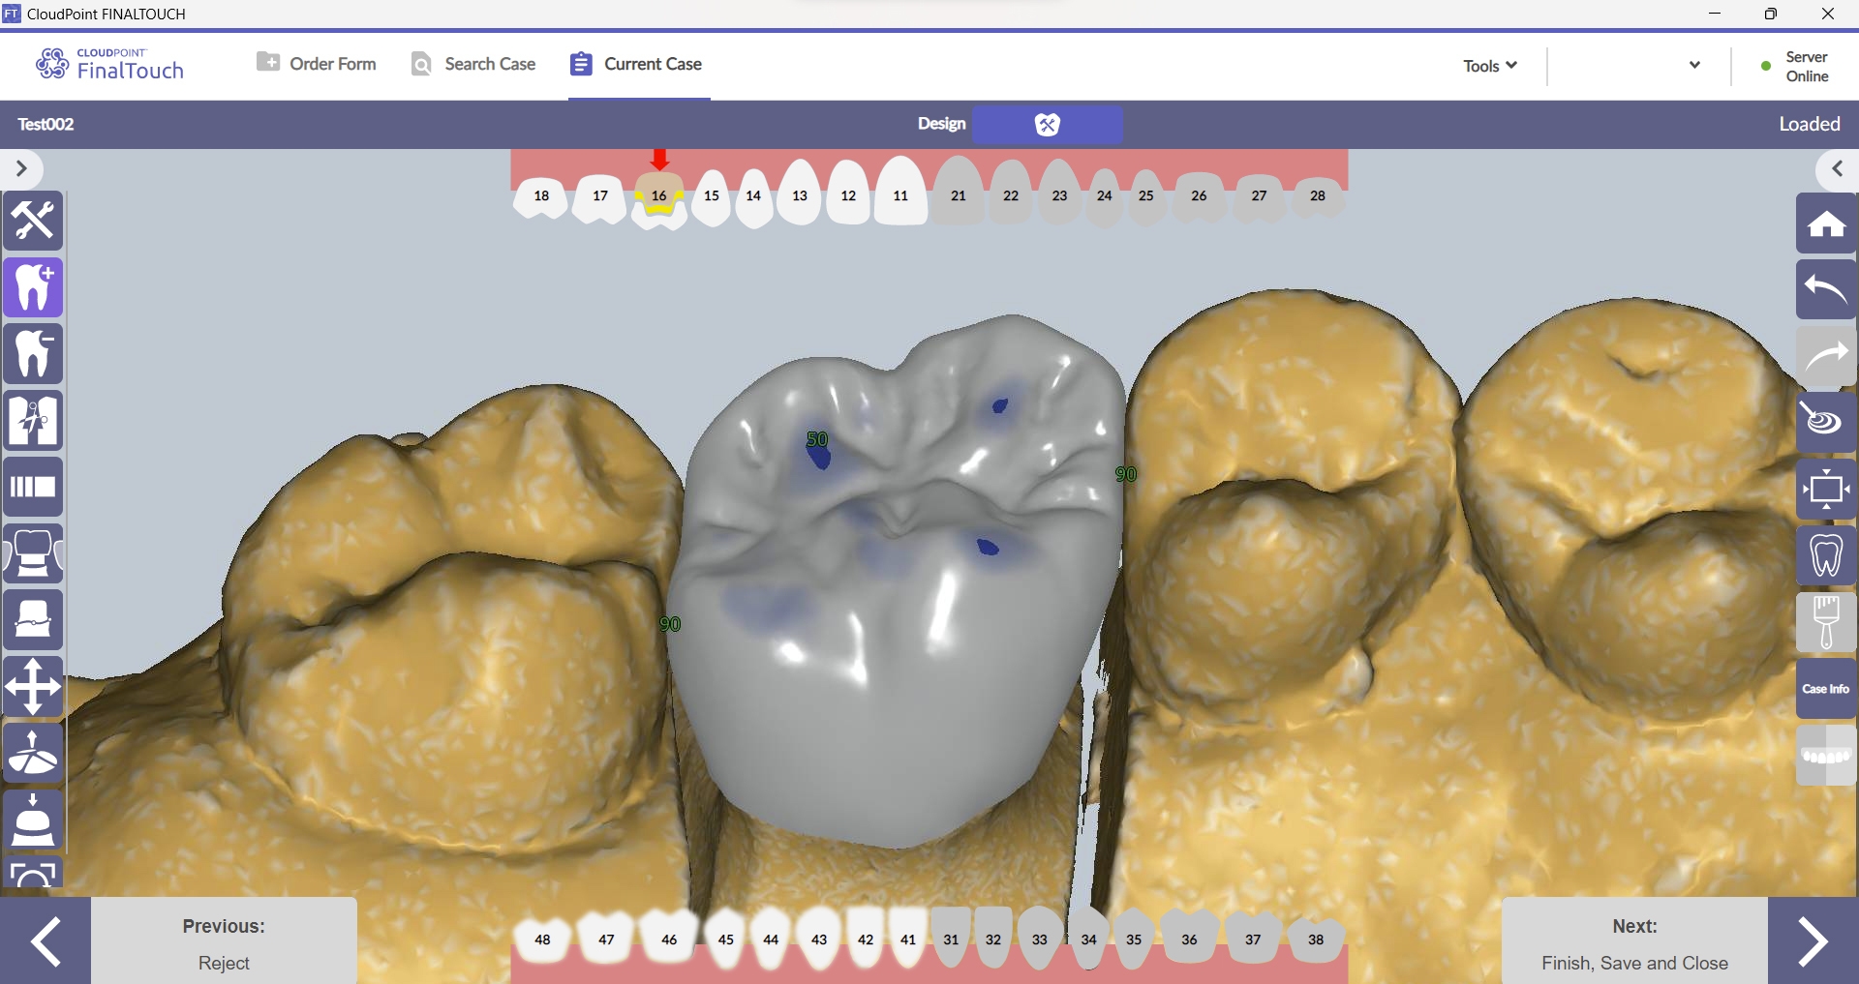1859x984 pixels.
Task: Switch to the Order Form tab
Action: [317, 64]
